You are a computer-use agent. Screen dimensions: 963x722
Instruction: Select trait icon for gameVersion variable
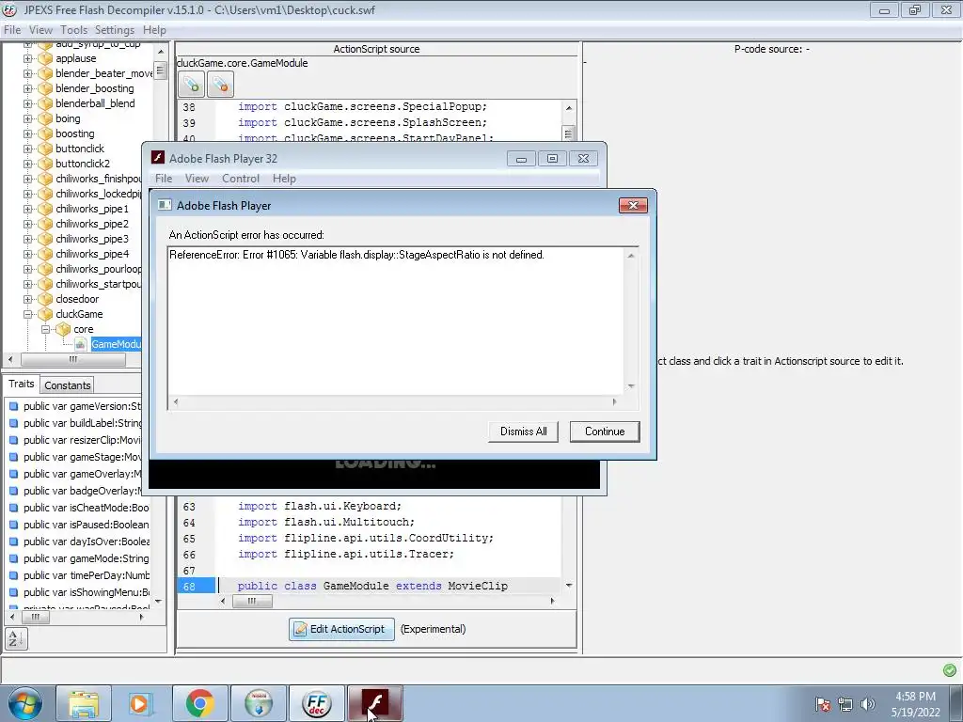13,406
